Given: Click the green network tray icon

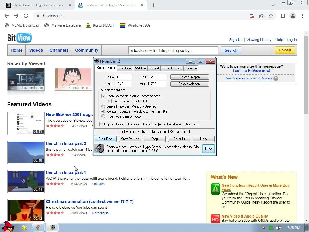Looking at the screenshot, I should [271, 228].
